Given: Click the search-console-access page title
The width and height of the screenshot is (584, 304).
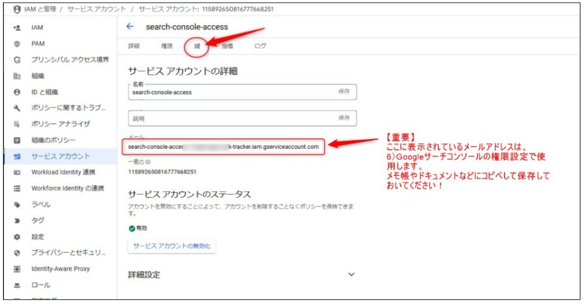Looking at the screenshot, I should click(187, 27).
